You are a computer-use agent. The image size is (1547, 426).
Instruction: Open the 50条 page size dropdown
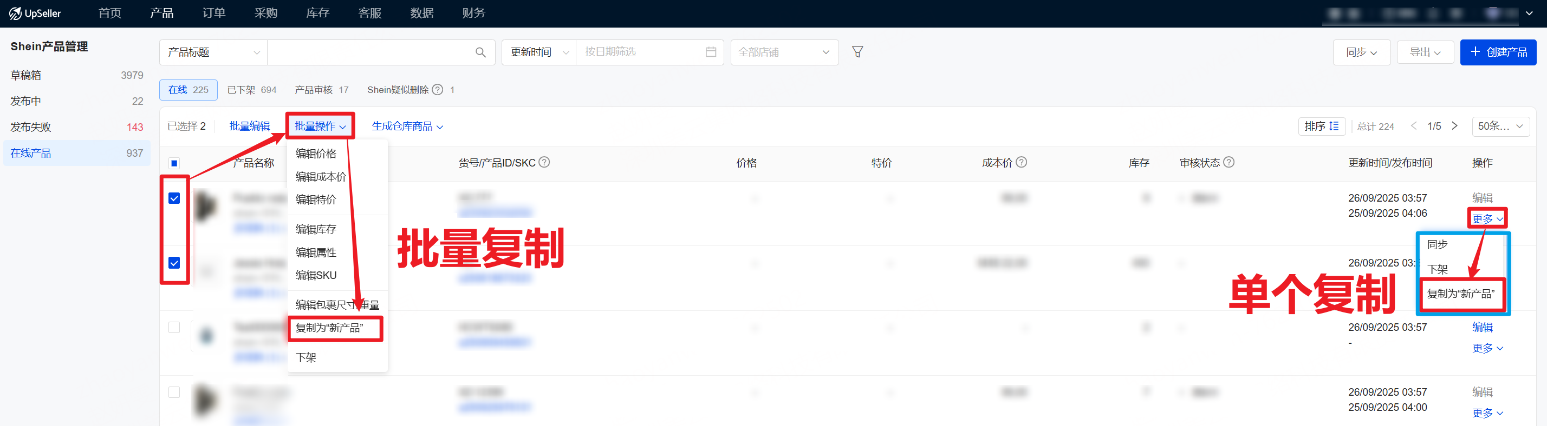tap(1499, 127)
